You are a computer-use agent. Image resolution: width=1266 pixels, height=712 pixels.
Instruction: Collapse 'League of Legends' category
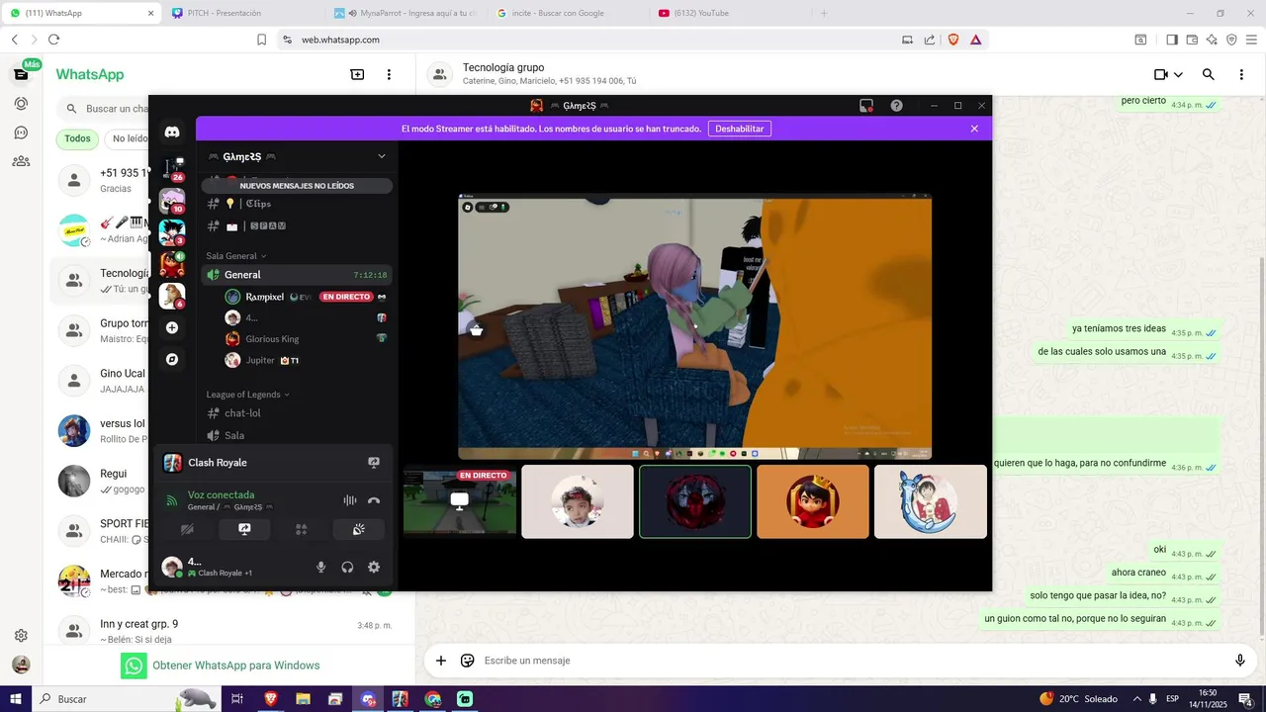[x=247, y=395]
